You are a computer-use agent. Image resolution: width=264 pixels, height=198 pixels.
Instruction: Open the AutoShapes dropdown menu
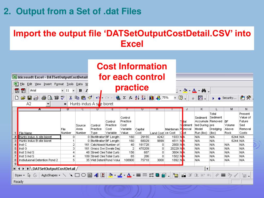(x=51, y=175)
